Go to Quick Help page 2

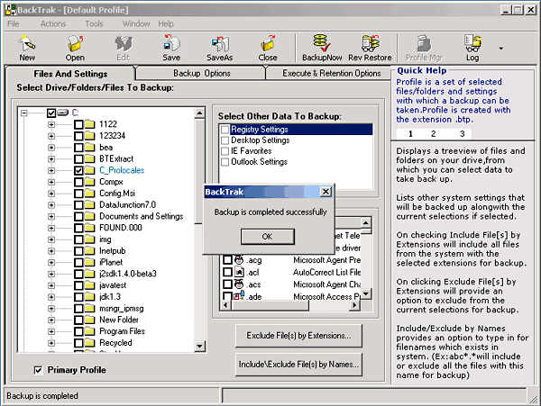tap(434, 133)
